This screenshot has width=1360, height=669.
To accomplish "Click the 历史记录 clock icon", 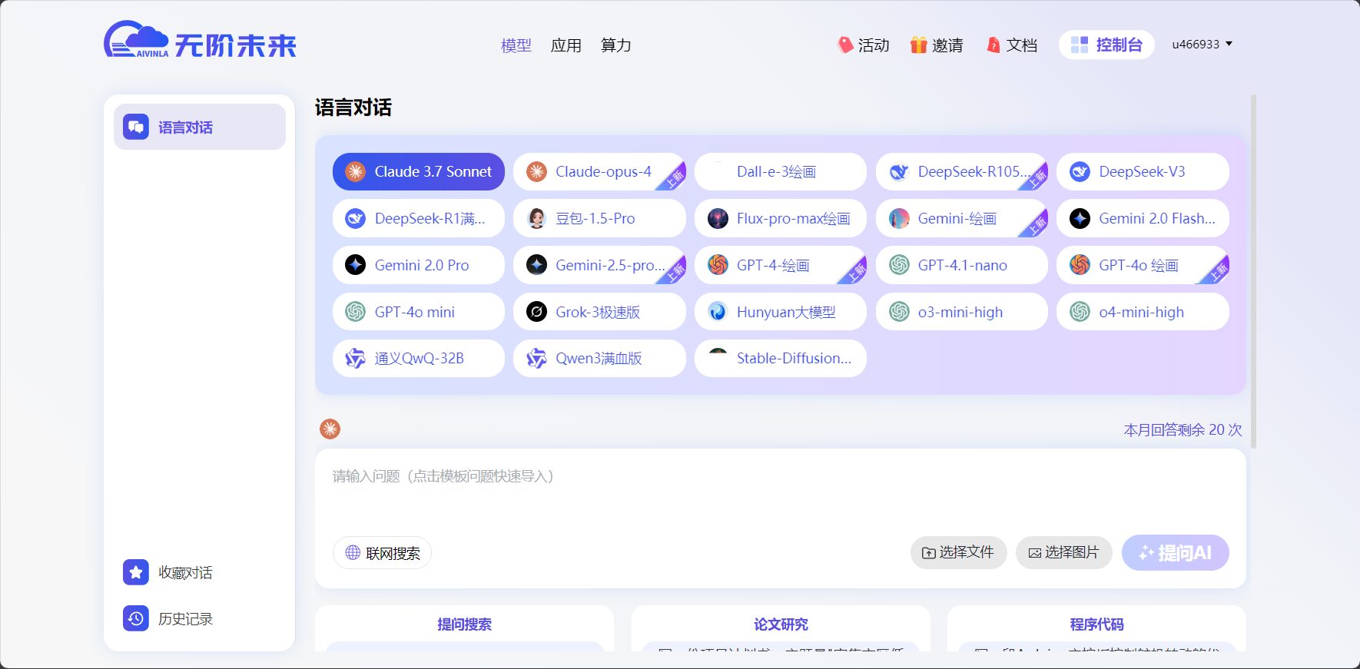I will tap(136, 618).
